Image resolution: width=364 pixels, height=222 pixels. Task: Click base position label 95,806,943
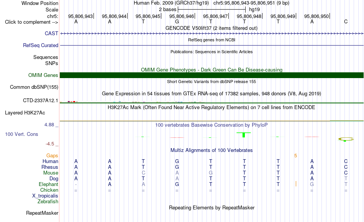[80, 16]
